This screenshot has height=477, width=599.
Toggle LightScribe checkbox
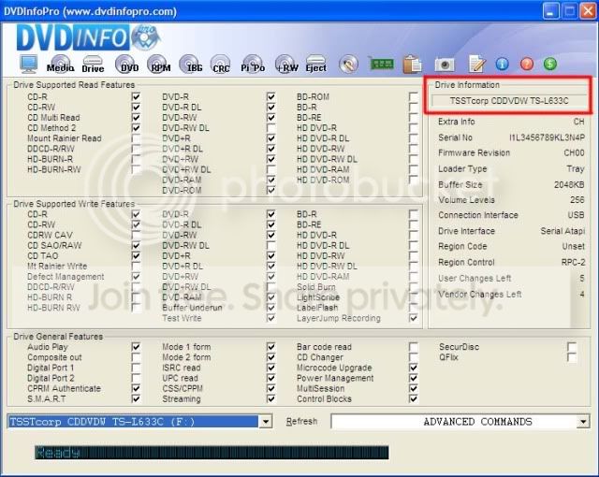[413, 297]
